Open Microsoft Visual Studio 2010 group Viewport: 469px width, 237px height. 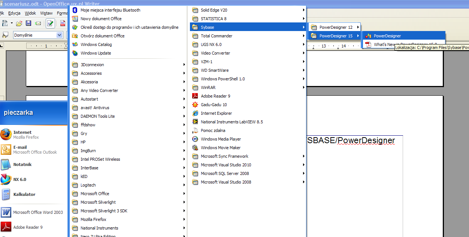(248, 165)
